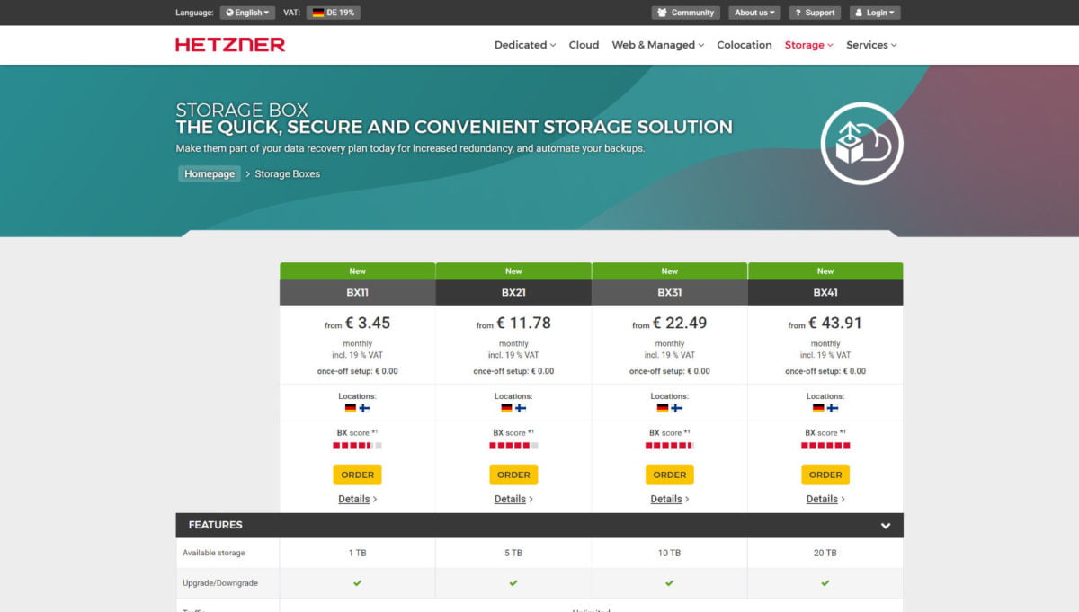
Task: Click the Upgrade/Downgrade row label
Action: (220, 583)
